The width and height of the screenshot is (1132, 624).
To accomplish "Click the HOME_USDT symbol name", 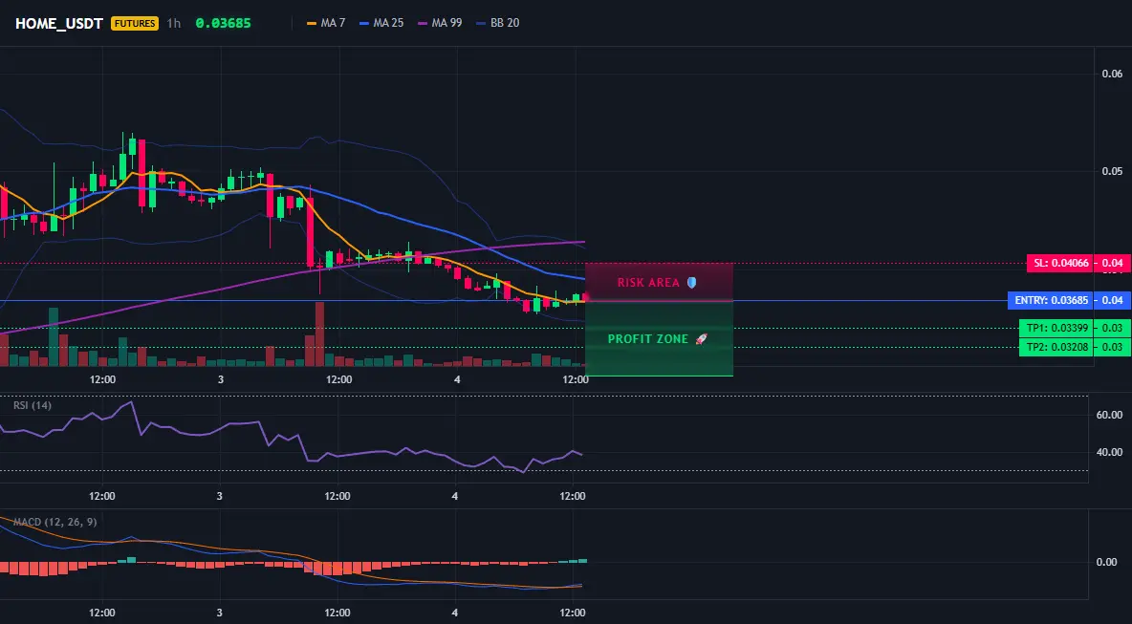I will click(x=59, y=23).
